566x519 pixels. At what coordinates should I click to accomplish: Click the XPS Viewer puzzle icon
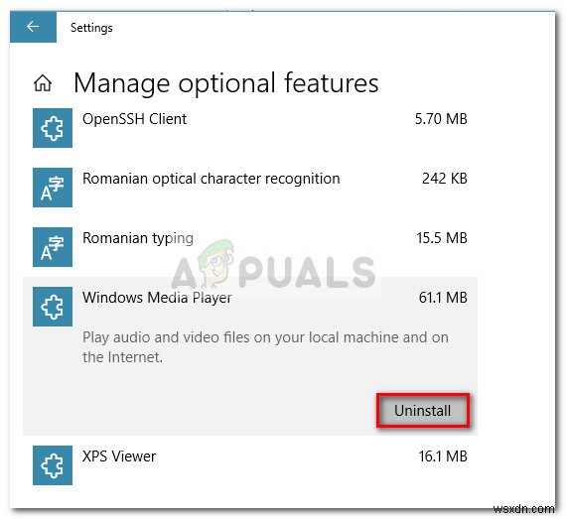coord(53,465)
